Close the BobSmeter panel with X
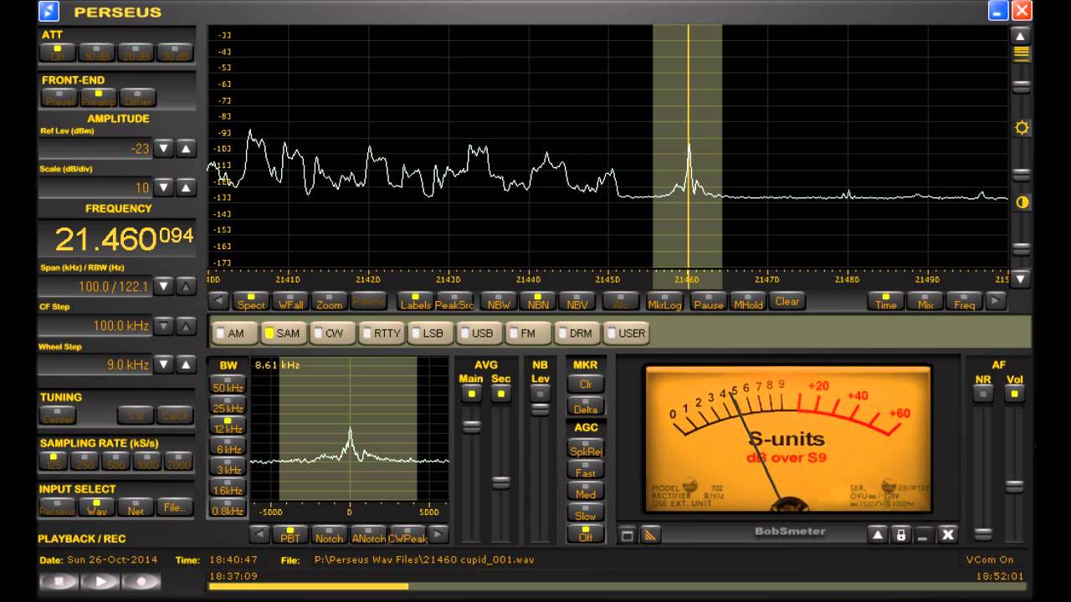The height and width of the screenshot is (602, 1071). [947, 534]
